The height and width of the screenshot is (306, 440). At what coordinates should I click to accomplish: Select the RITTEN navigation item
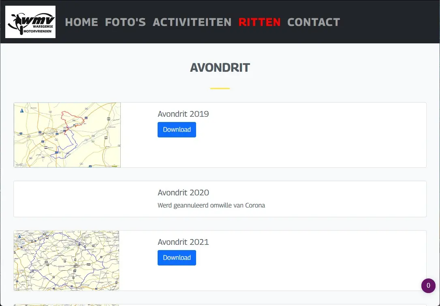click(x=259, y=22)
